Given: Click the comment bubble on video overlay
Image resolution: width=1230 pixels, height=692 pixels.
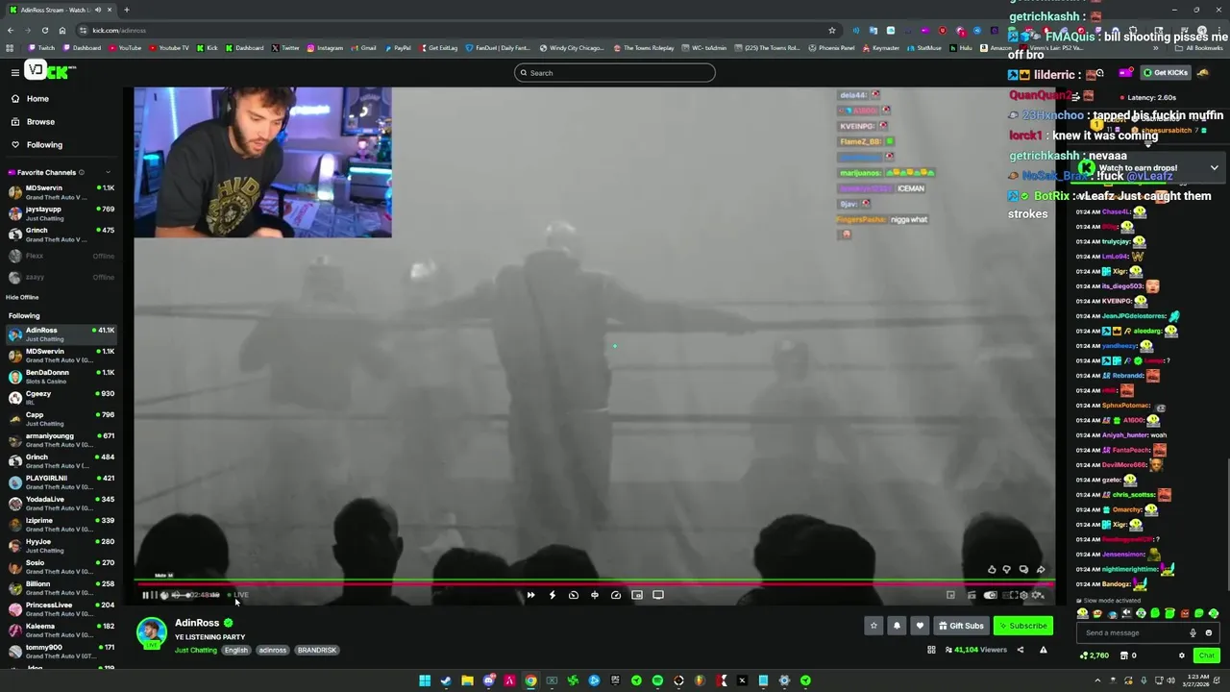Looking at the screenshot, I should 1023,570.
